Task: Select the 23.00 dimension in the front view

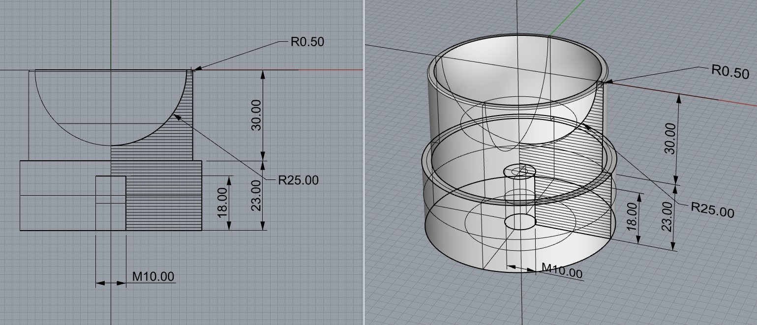Action: click(x=256, y=195)
